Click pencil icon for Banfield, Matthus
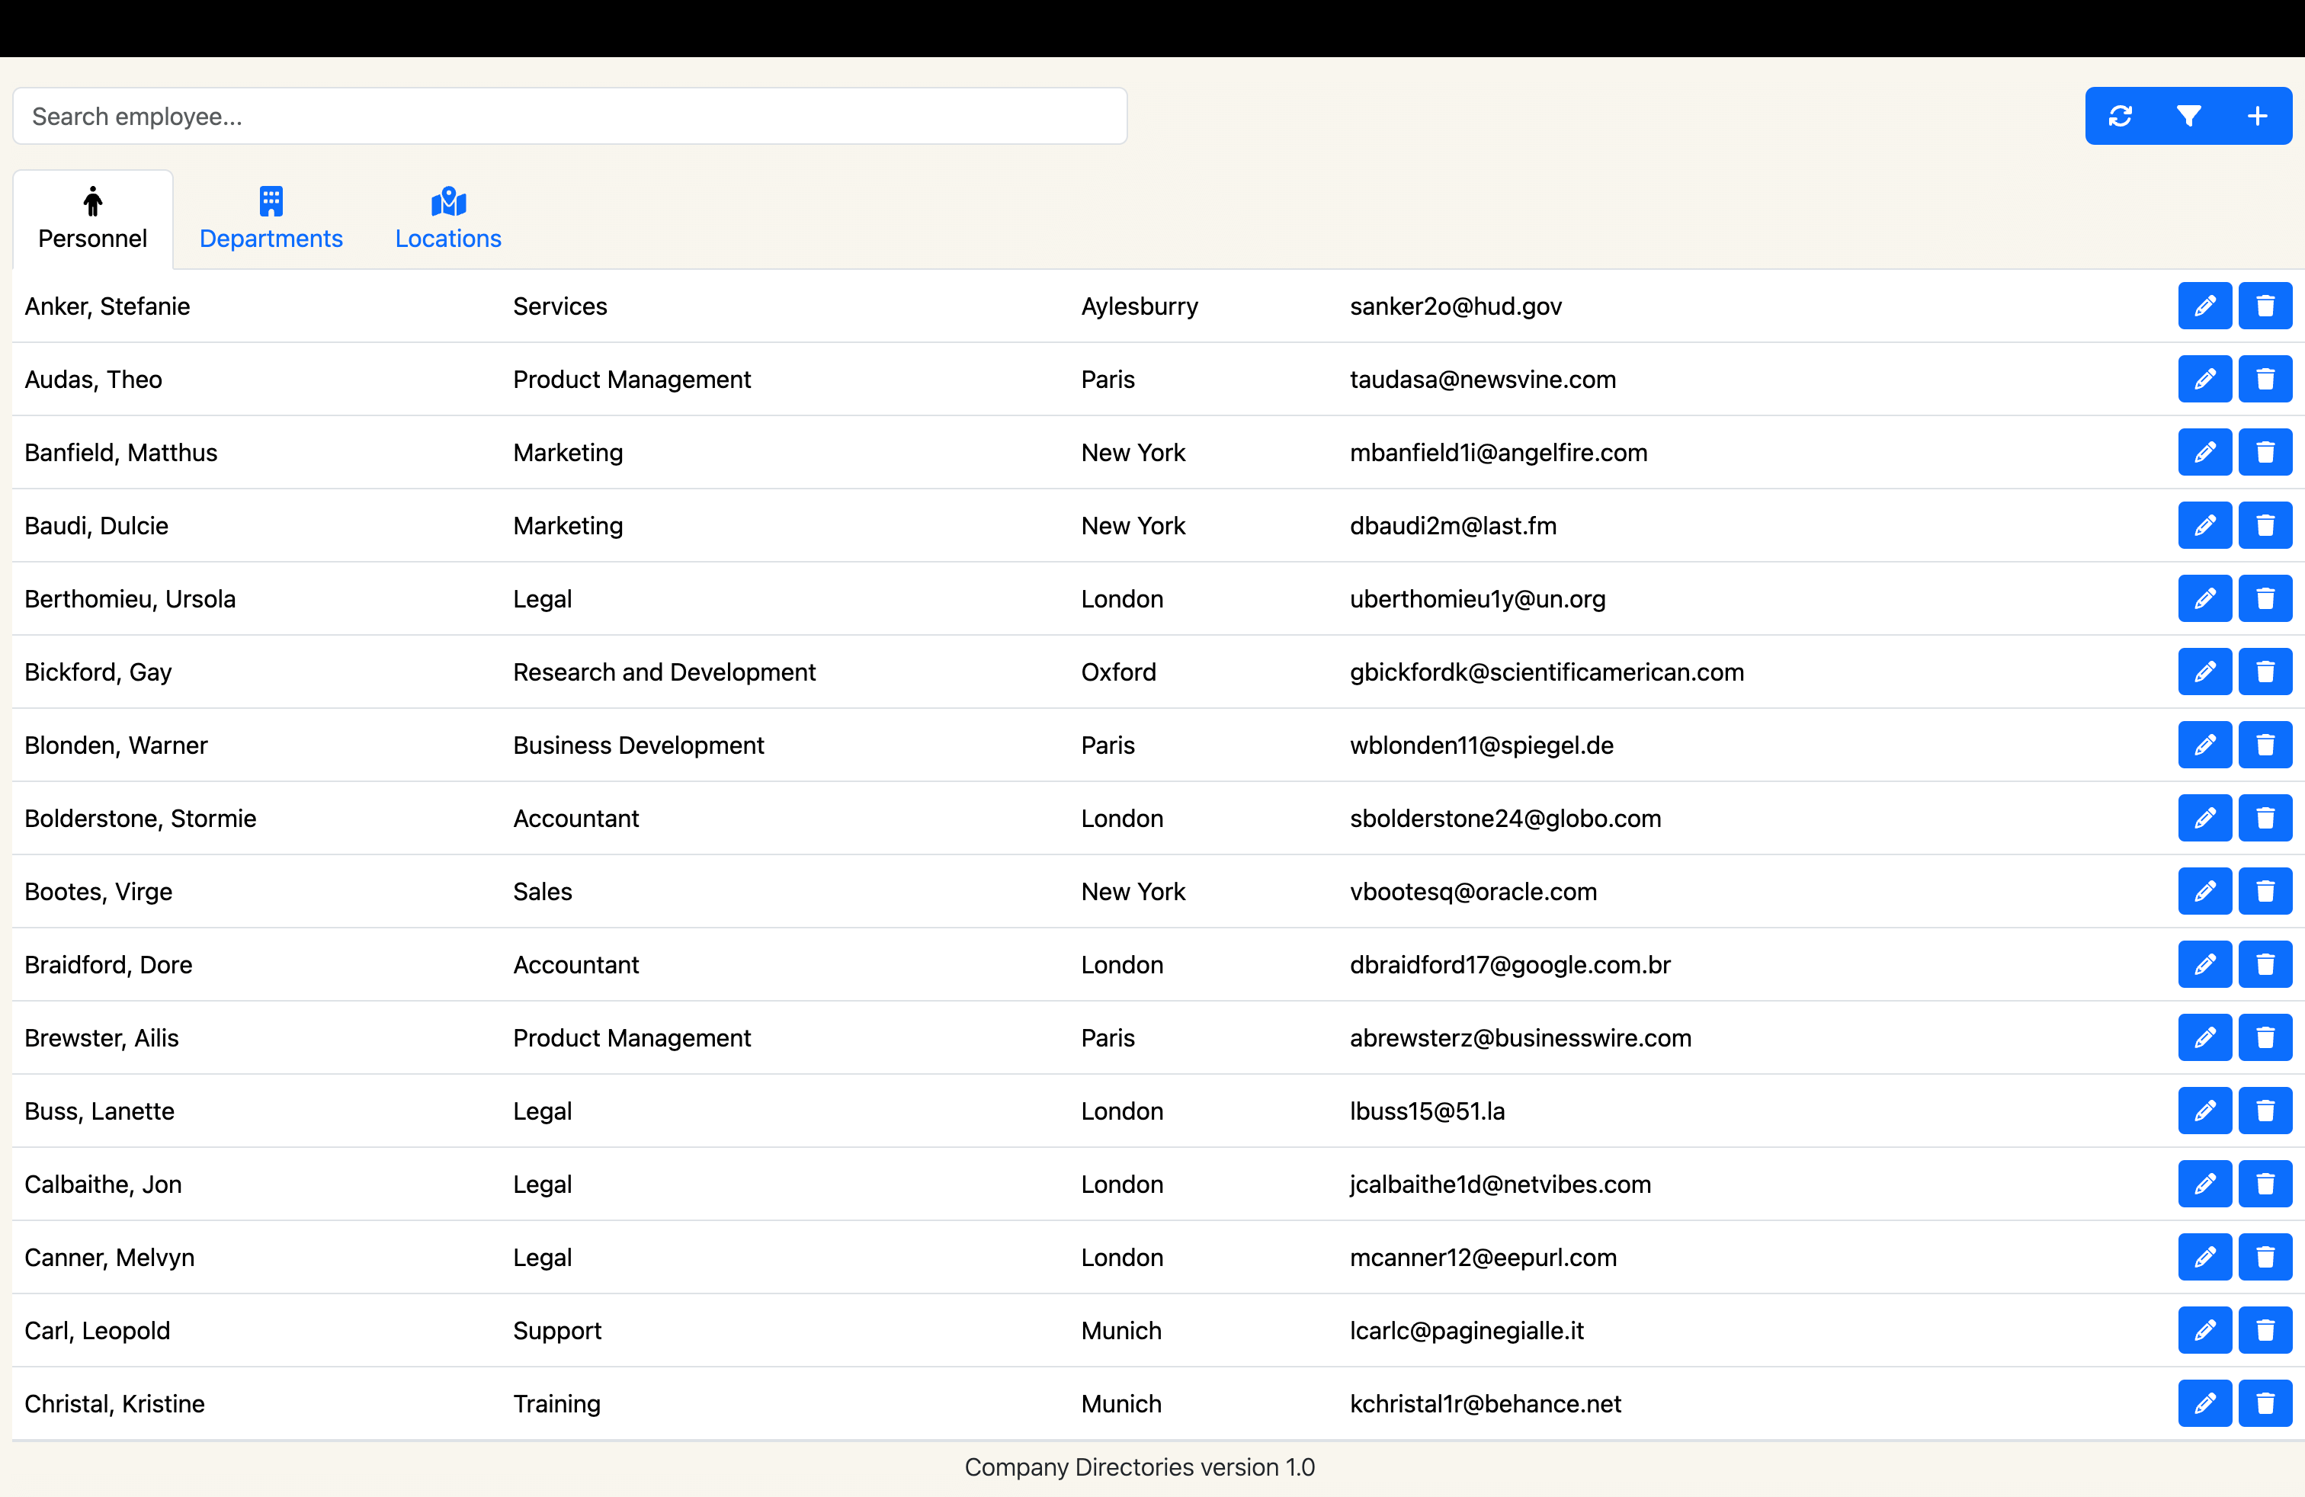The image size is (2305, 1497). (2204, 452)
